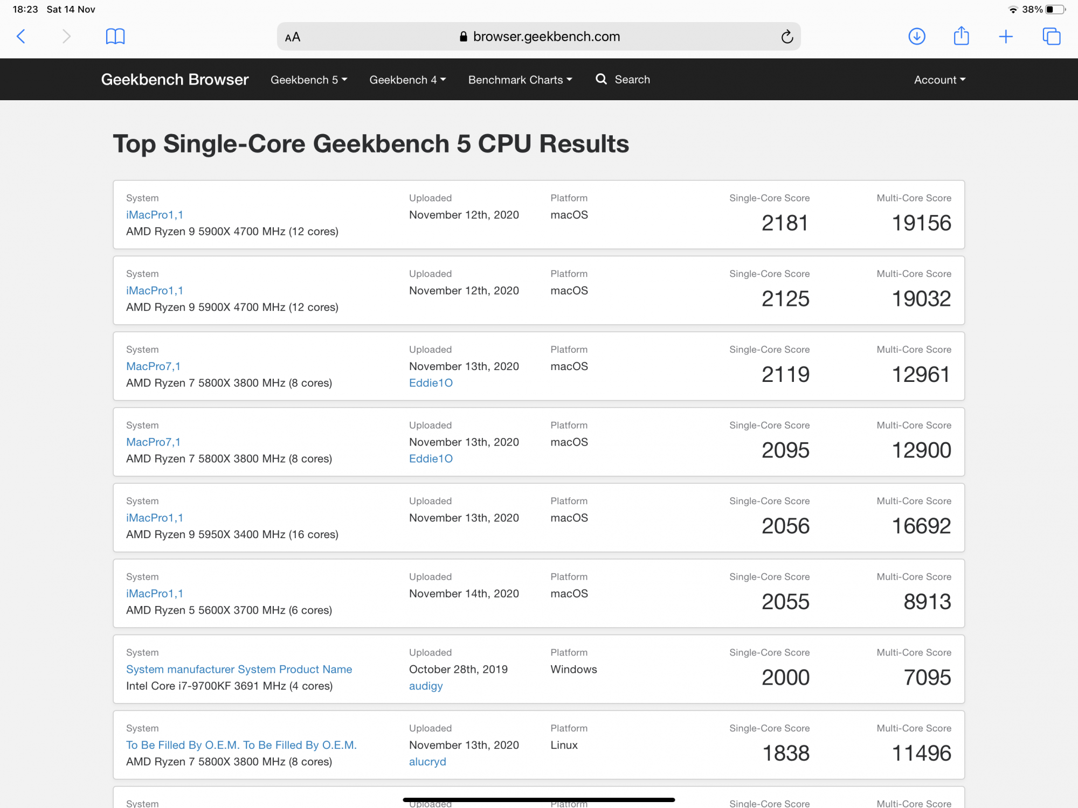Open Eddie1O profile in score 2095 row
This screenshot has height=808, width=1078.
tap(431, 459)
